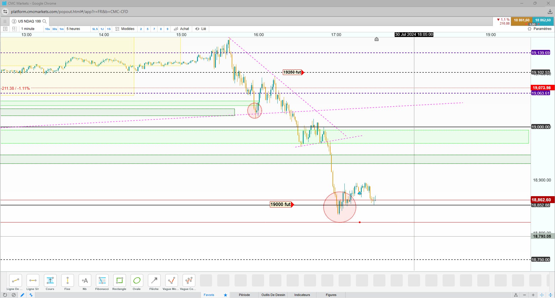Click the blue pencil edit icon
The image size is (555, 298).
click(x=22, y=295)
